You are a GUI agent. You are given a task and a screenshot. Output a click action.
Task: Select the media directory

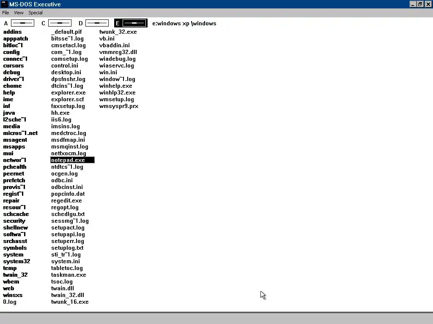pos(11,127)
